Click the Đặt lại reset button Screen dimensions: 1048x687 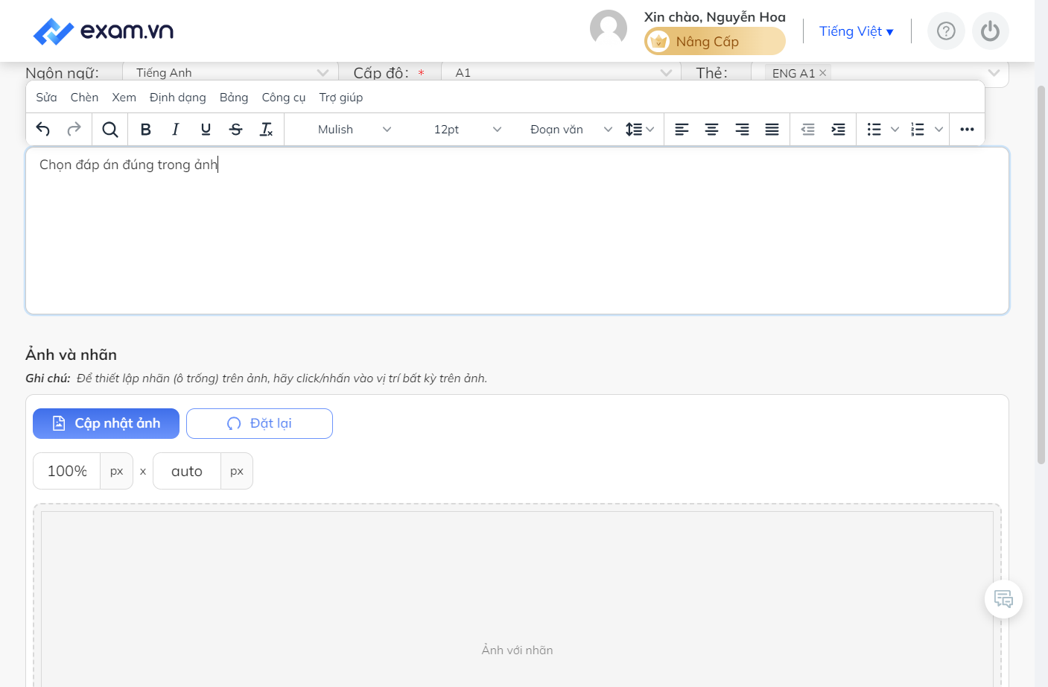coord(259,423)
